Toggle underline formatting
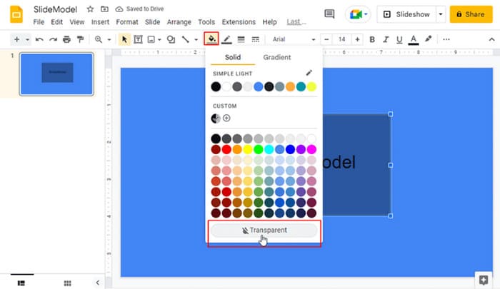500x289 pixels. click(x=399, y=39)
